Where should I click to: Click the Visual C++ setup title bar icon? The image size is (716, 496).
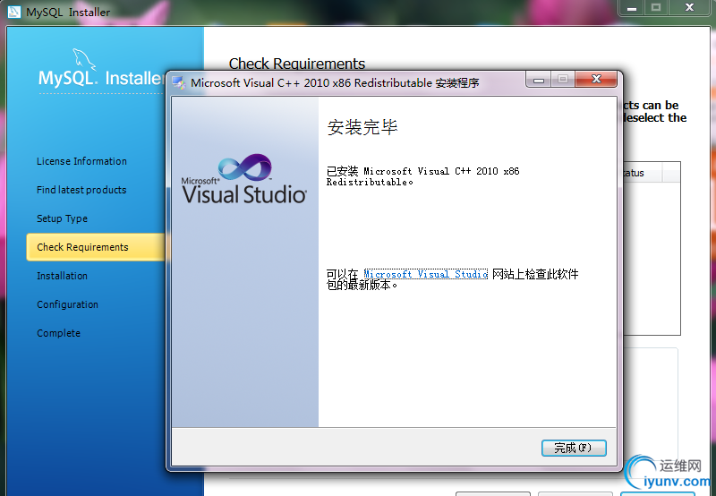point(178,82)
